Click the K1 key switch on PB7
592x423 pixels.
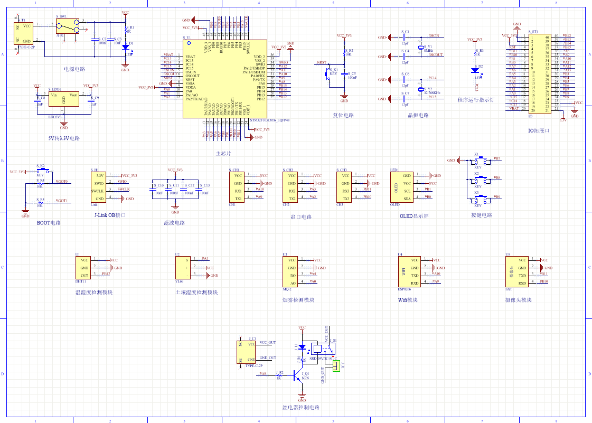click(x=480, y=161)
